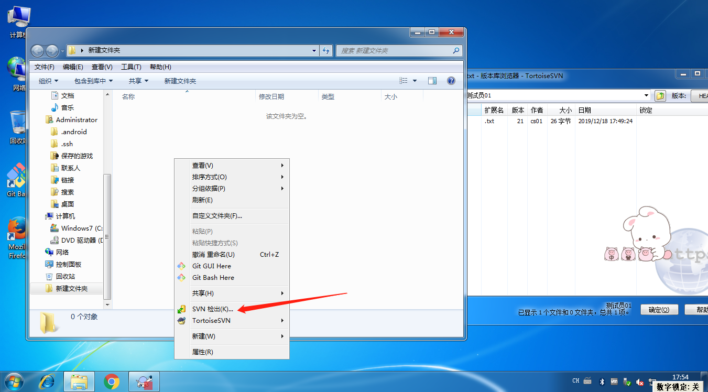Click 作者 column header in repo browser
708x392 pixels.
tap(537, 111)
